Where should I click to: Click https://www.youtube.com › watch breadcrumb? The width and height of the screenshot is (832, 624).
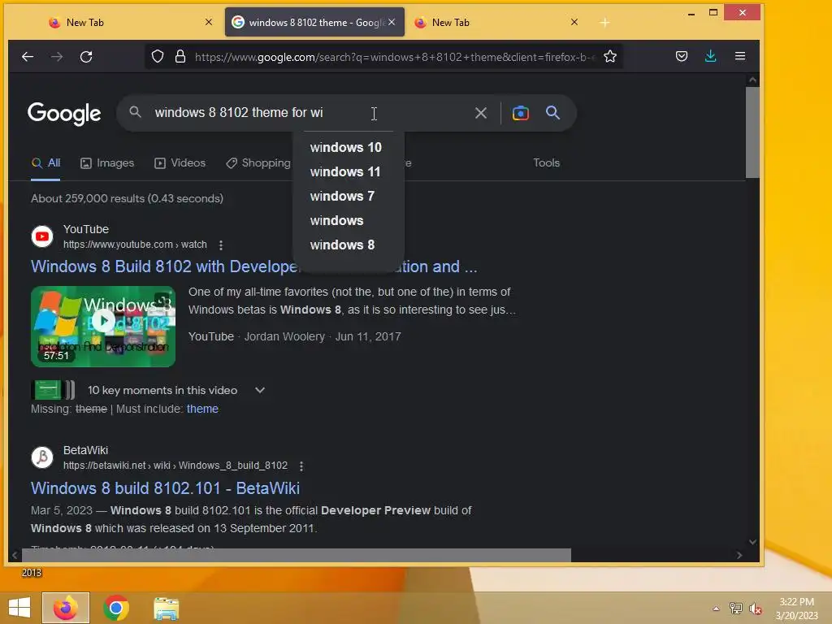[x=135, y=245]
